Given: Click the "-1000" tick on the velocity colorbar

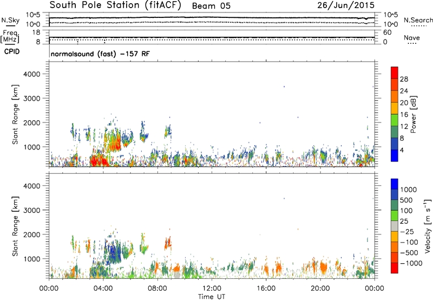Looking at the screenshot, I should click(x=411, y=263).
